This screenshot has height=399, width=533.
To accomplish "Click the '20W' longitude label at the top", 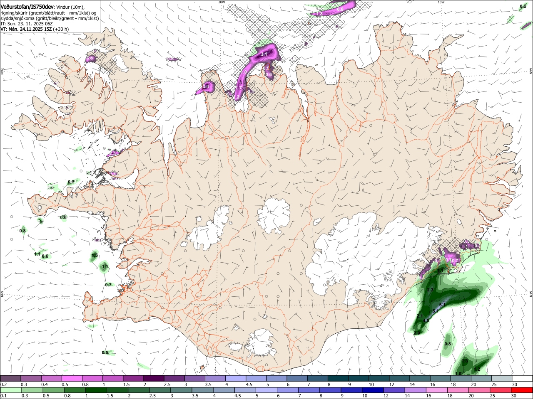I will tap(222, 2).
